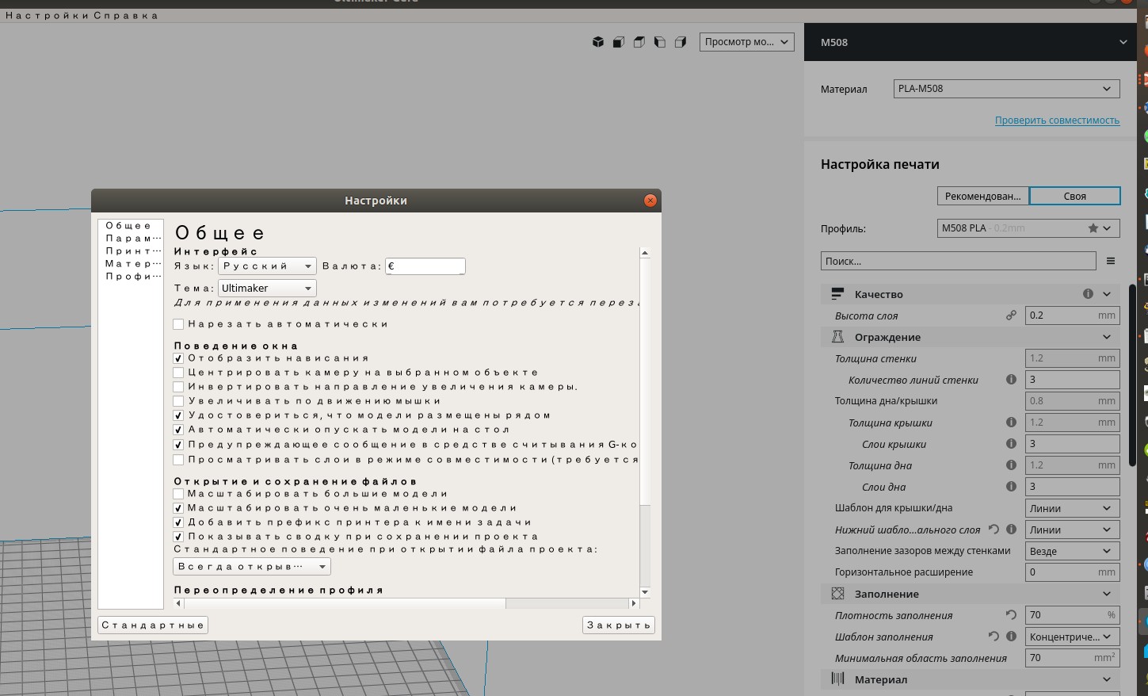This screenshot has height=696, width=1148.
Task: Reset Плотность заполнения with its revert arrow
Action: coord(1011,615)
